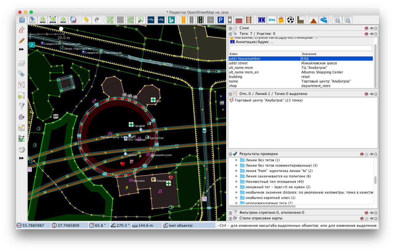395x252 pixels.
Task: Choose the railway track preset icon
Action: click(248, 20)
